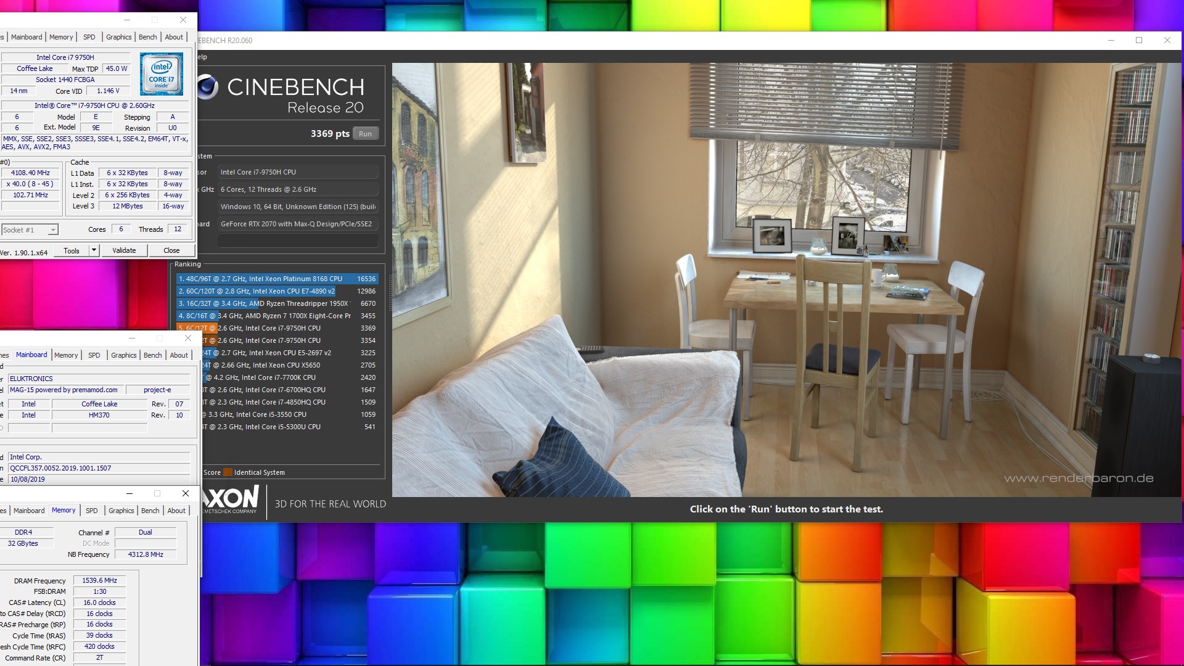Viewport: 1184px width, 666px height.
Task: Select Bench tab in bottom CPU-Z window
Action: click(x=150, y=511)
